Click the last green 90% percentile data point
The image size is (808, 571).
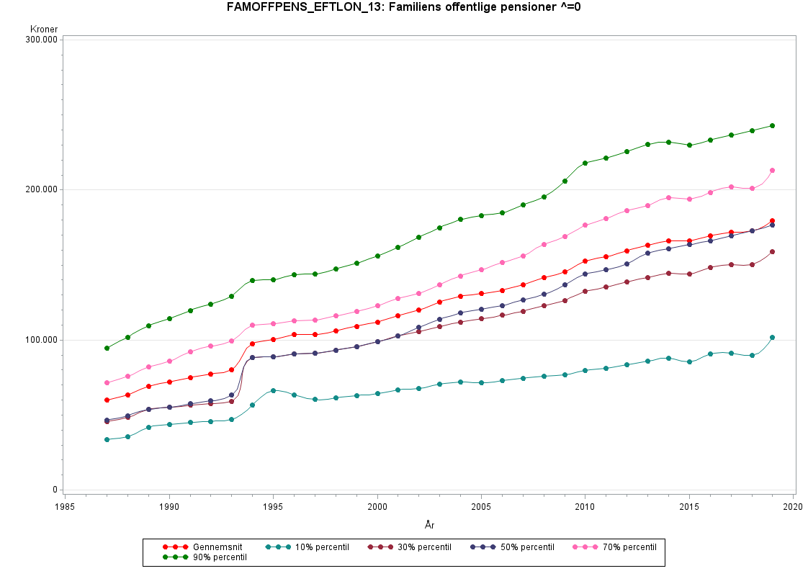(x=772, y=125)
